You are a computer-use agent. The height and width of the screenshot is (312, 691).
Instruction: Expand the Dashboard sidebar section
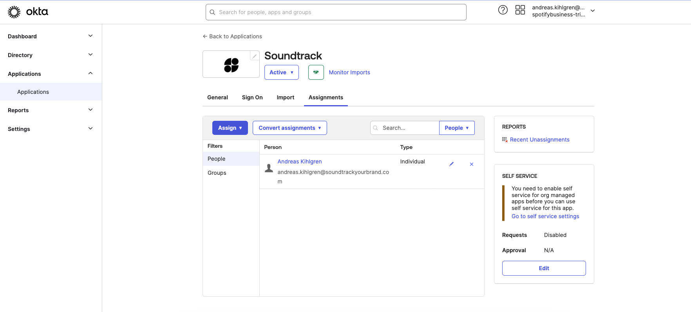(51, 36)
